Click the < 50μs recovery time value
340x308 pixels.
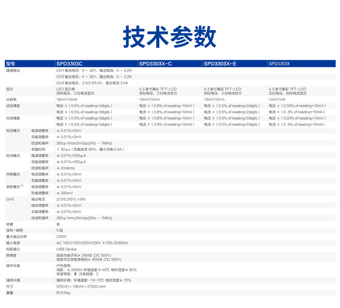(90, 149)
